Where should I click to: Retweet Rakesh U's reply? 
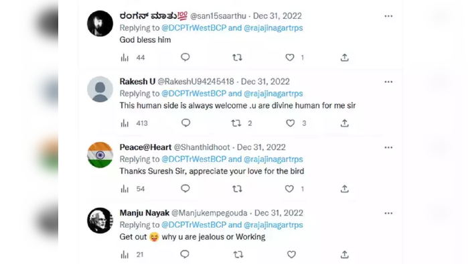click(x=236, y=123)
